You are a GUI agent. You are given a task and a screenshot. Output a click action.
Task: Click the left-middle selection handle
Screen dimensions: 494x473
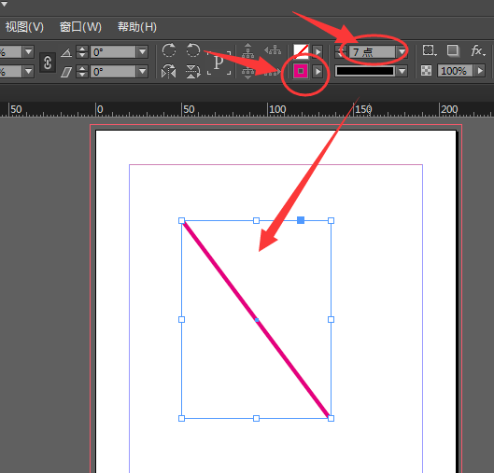181,319
